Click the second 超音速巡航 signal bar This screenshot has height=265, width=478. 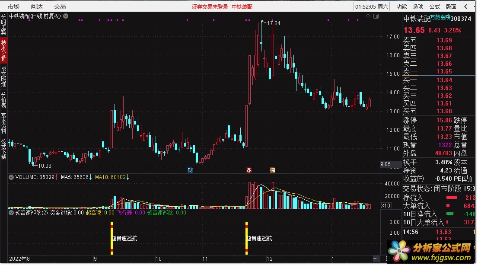tap(246, 238)
